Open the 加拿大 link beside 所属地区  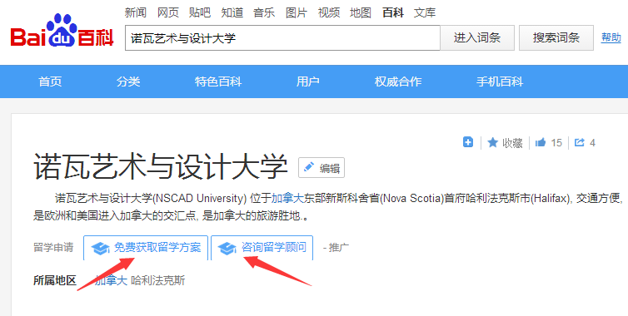[x=112, y=280]
